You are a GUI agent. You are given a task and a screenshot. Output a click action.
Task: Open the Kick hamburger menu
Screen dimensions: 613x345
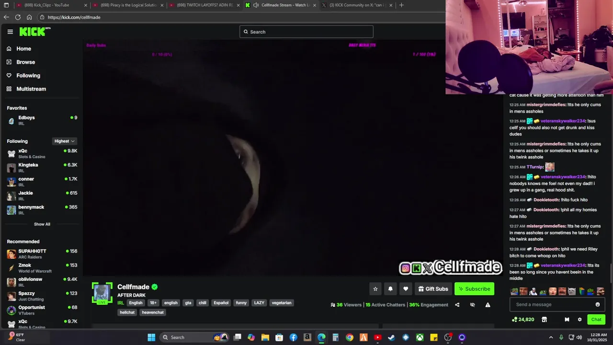tap(10, 32)
